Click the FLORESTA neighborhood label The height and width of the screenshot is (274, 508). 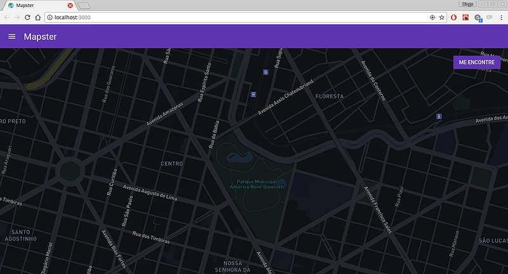click(330, 96)
